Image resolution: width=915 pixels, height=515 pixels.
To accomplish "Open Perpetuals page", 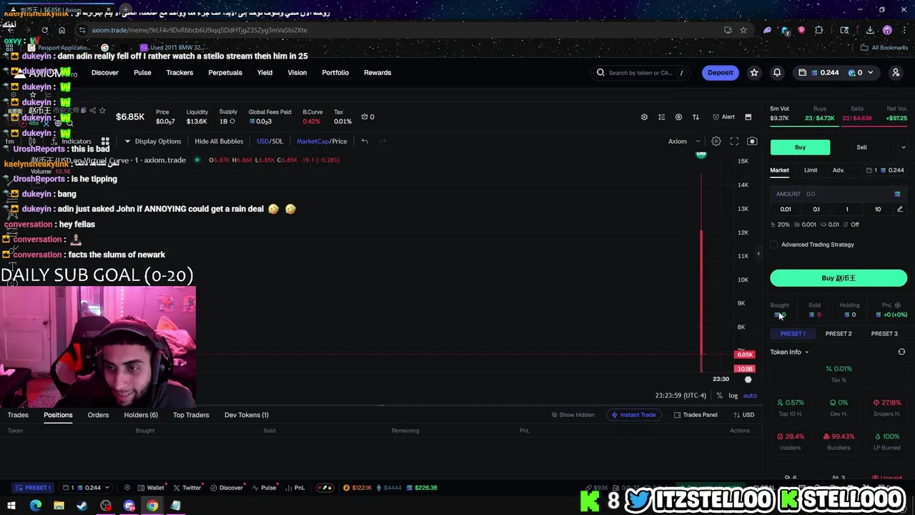I will point(225,72).
